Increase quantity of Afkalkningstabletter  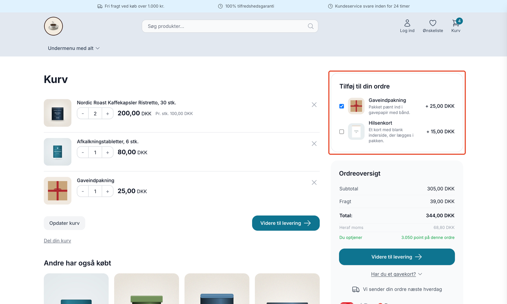click(108, 153)
